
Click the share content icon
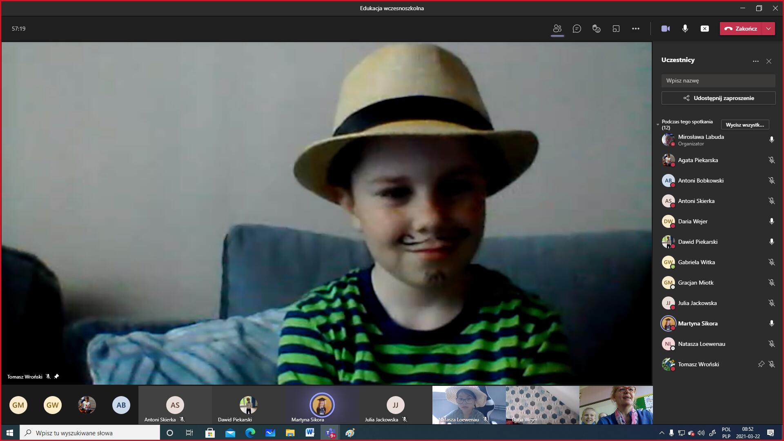[704, 29]
